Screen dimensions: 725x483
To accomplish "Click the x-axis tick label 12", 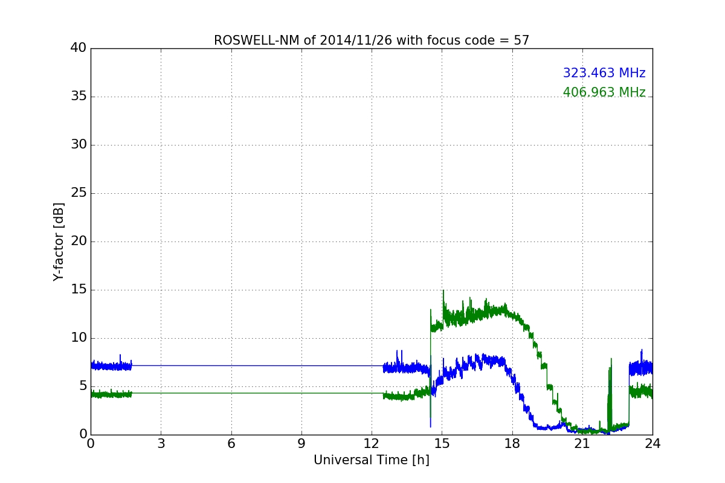I will pyautogui.click(x=372, y=444).
